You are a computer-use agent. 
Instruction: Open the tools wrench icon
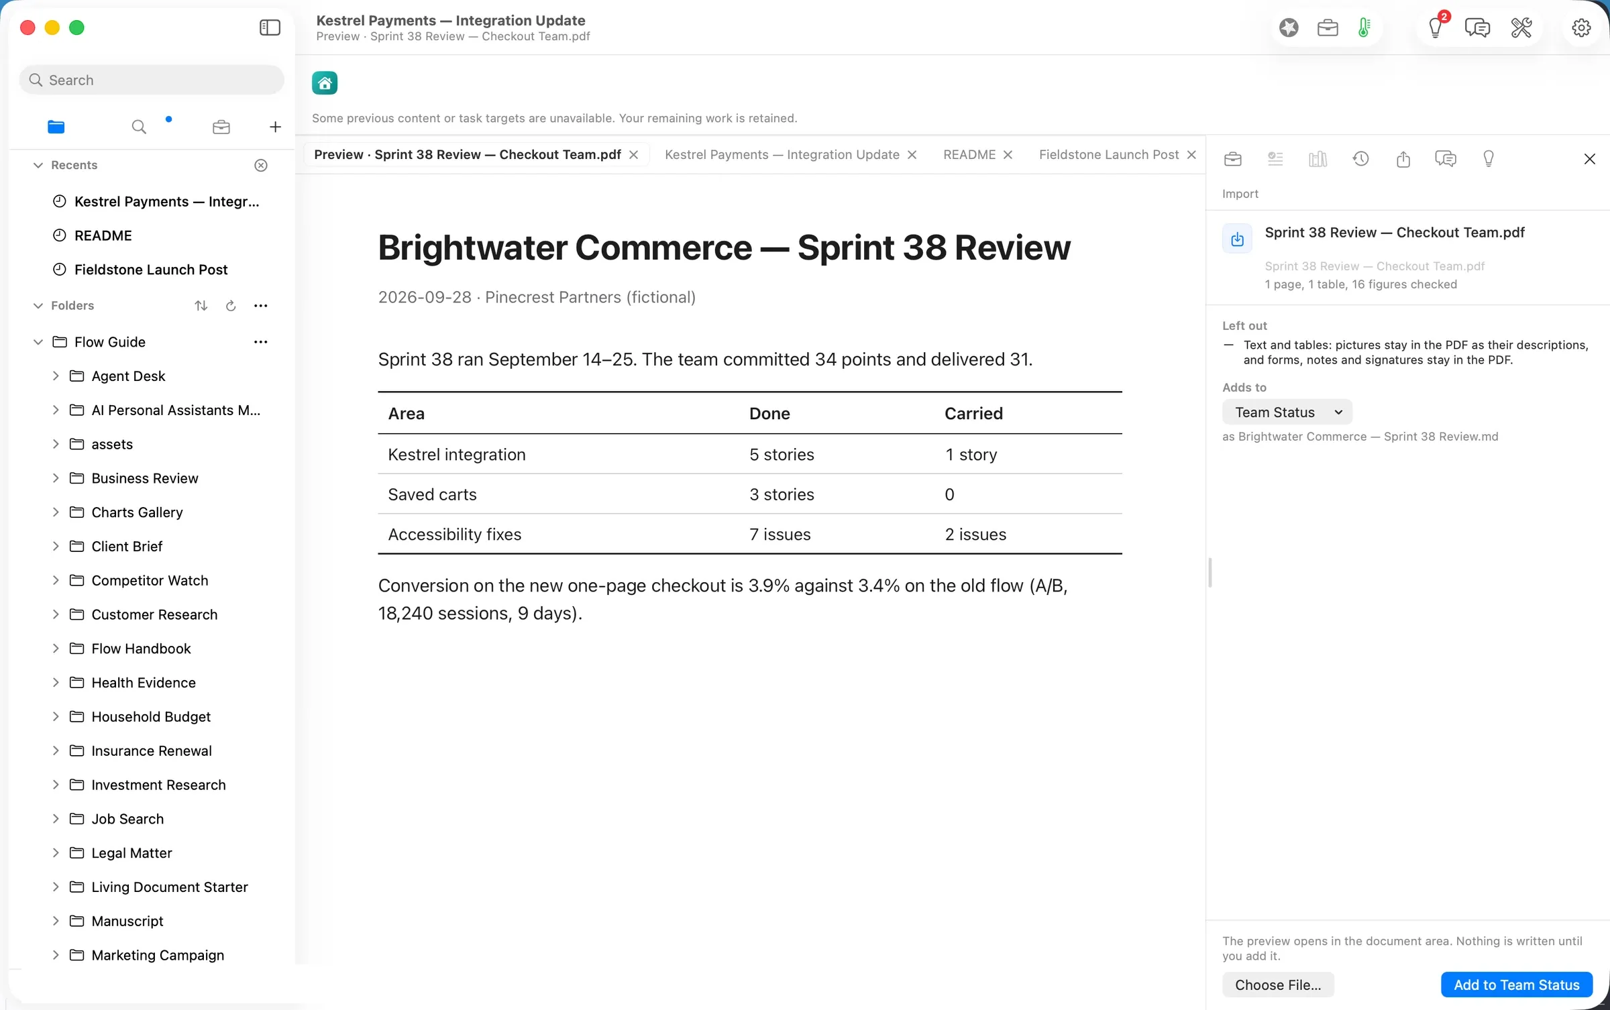(1521, 27)
